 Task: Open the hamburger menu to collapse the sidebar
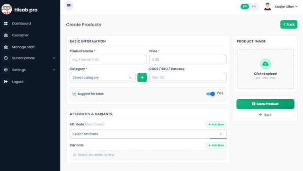coord(69,6)
